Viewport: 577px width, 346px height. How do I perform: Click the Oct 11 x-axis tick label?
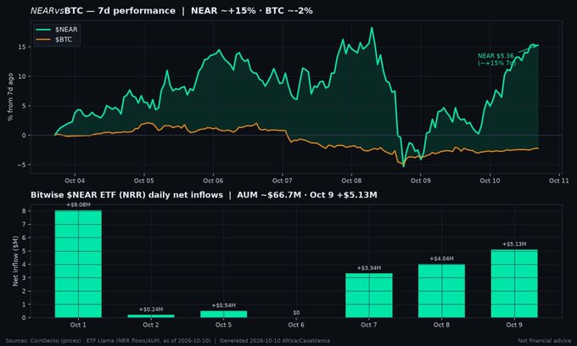[x=559, y=181]
